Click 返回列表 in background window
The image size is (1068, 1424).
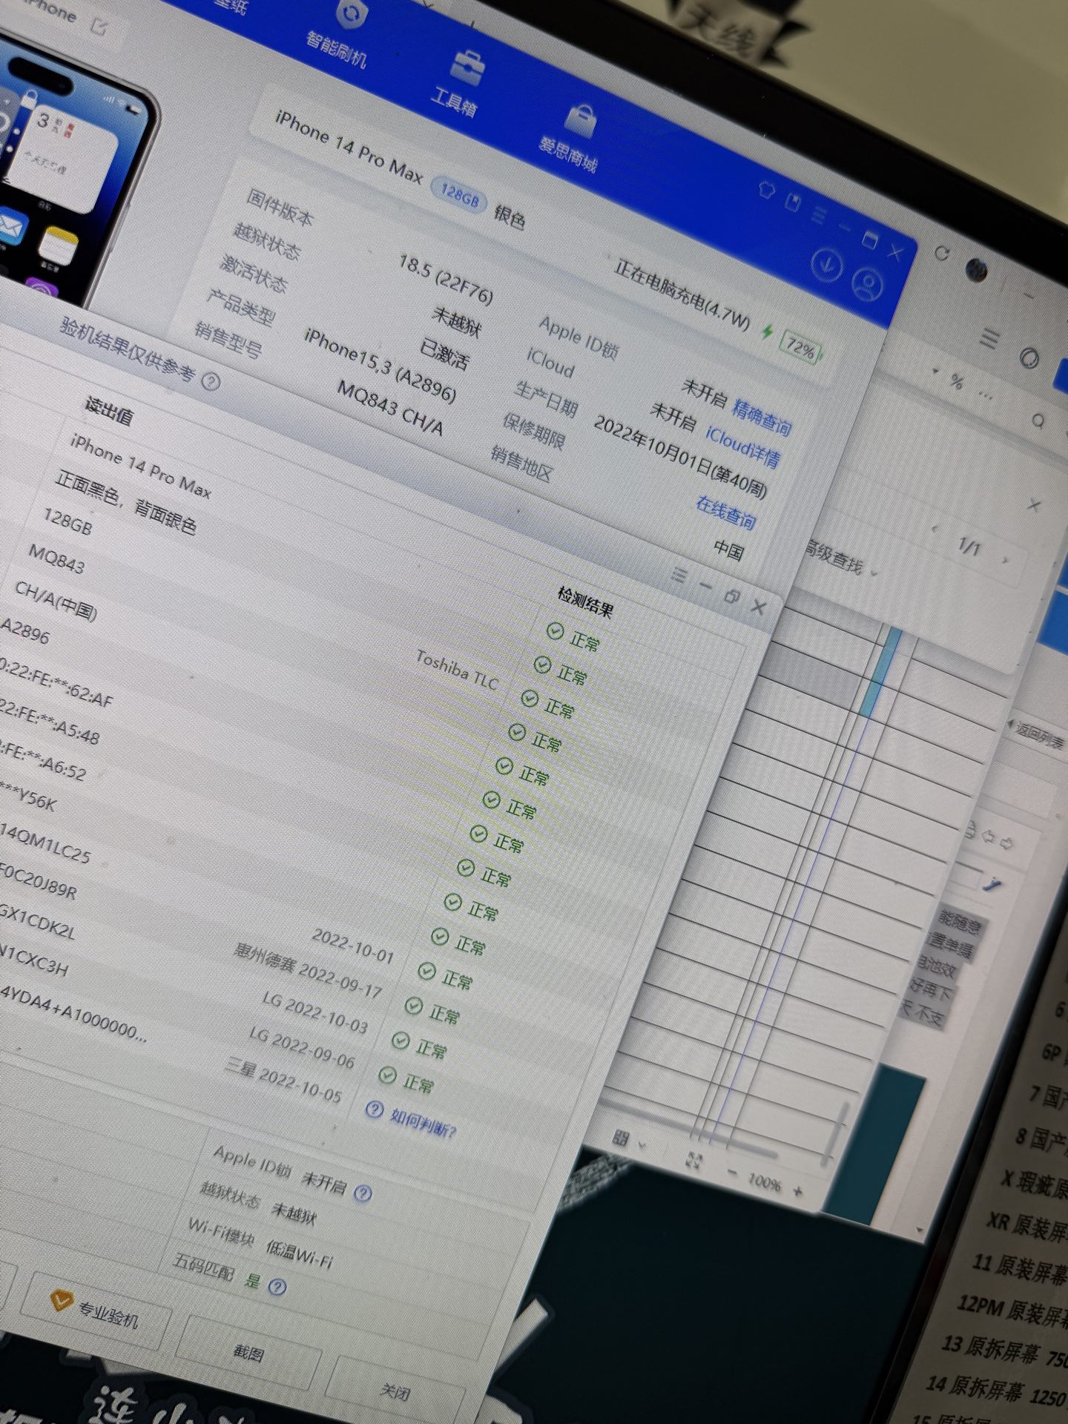click(x=1037, y=734)
